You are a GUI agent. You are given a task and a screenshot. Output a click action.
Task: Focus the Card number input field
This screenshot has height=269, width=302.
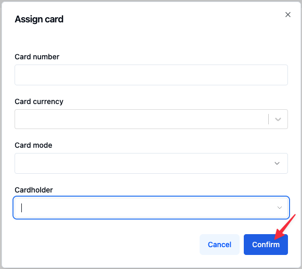pyautogui.click(x=151, y=75)
